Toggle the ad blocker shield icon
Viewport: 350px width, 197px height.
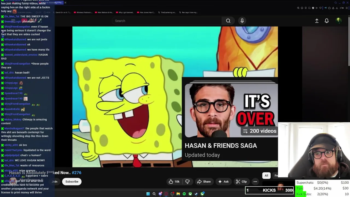click(313, 8)
